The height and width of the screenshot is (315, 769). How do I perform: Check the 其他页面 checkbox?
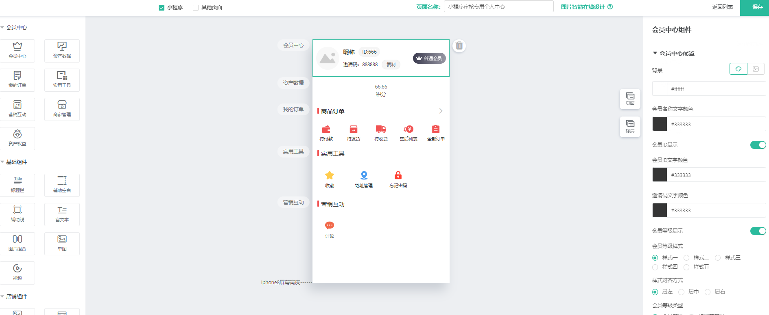pos(196,8)
